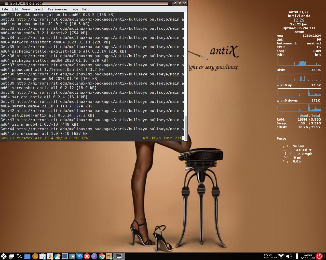The height and width of the screenshot is (260, 326).
Task: Launch the purple compass browser icon
Action: [x=94, y=256]
